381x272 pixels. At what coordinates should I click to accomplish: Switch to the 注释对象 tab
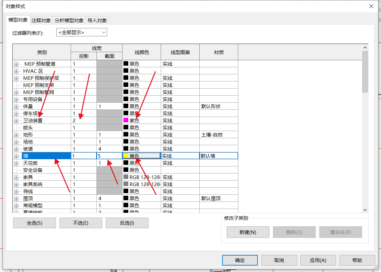[41, 20]
